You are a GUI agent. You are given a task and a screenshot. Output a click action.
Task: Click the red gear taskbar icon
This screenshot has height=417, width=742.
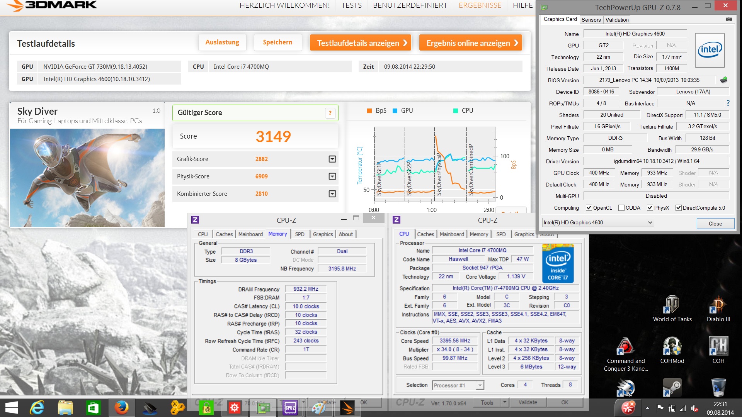point(234,408)
